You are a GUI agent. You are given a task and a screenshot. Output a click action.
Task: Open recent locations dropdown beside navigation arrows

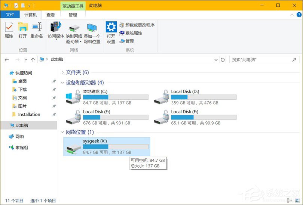click(x=26, y=60)
